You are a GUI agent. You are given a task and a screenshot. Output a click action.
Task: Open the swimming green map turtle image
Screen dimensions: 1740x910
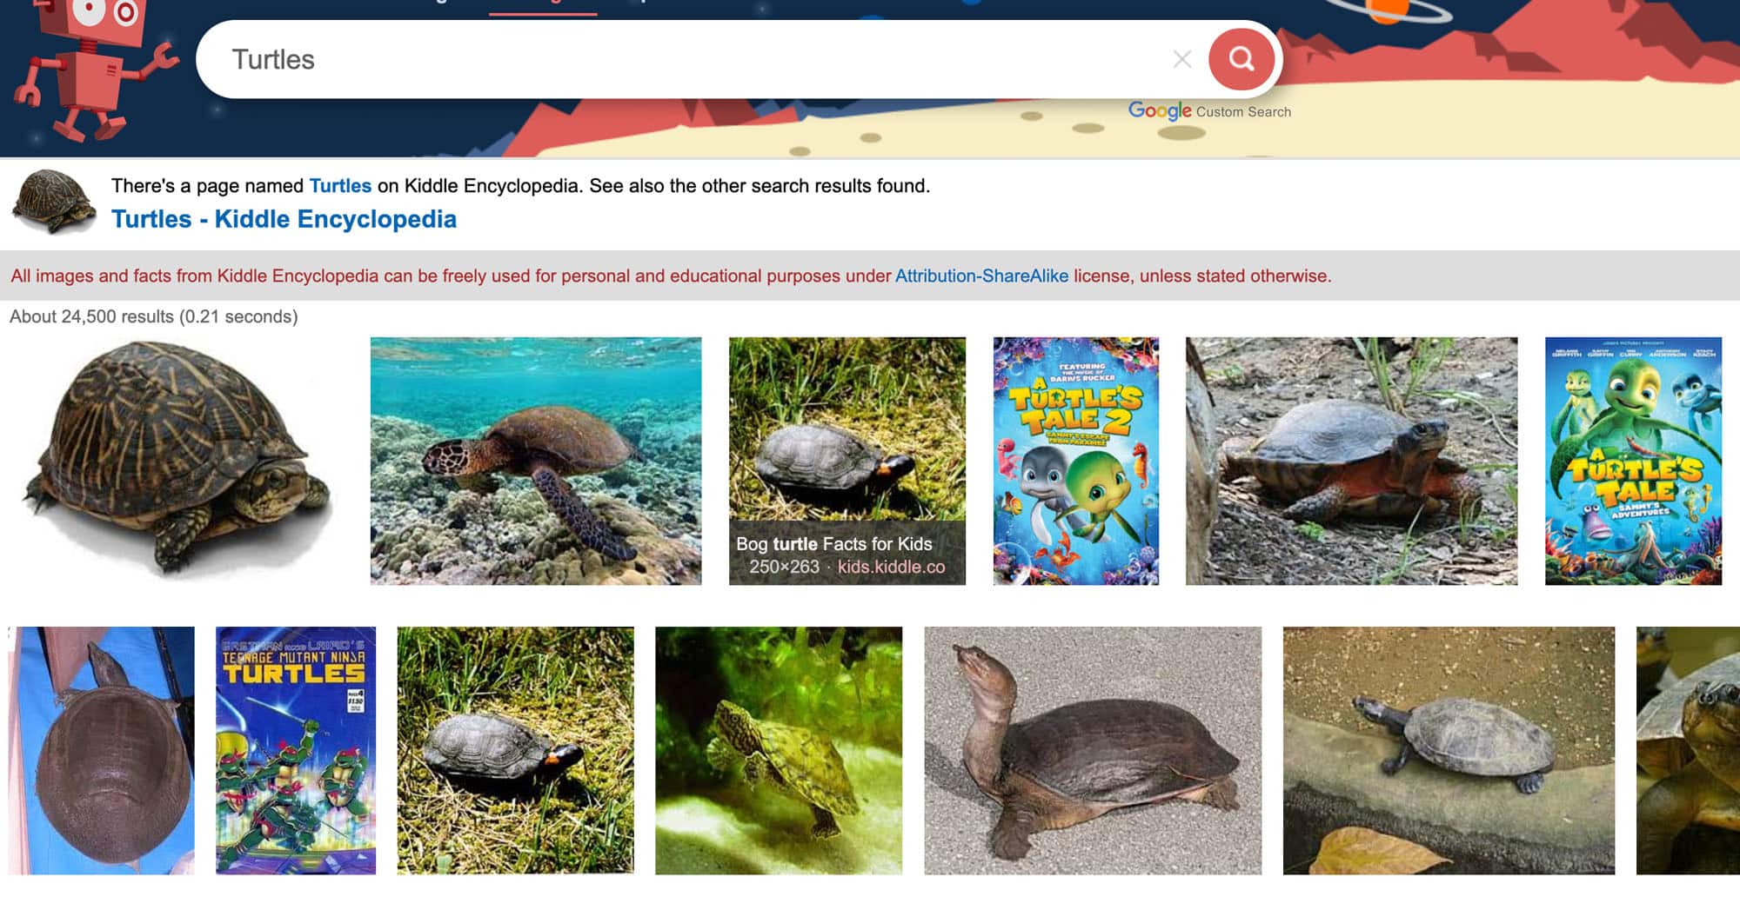tap(779, 750)
